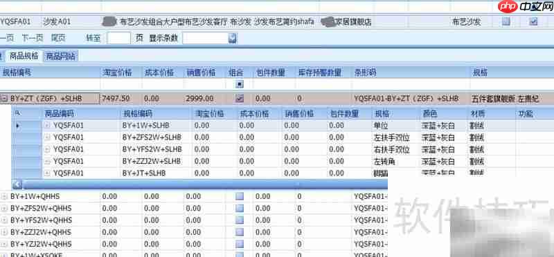Toggle the ticked checkbox in 沙发A01 row
Screen dimensions: 554x257
(533, 21)
